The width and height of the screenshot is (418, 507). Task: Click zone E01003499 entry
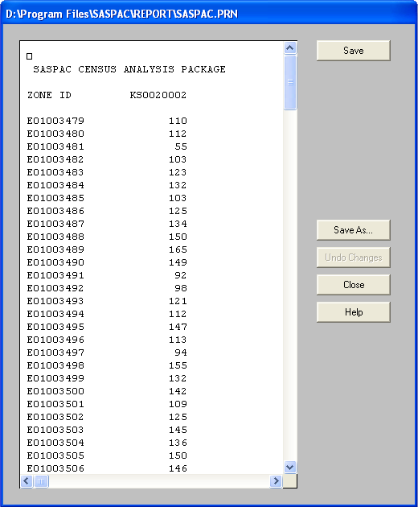pyautogui.click(x=55, y=378)
